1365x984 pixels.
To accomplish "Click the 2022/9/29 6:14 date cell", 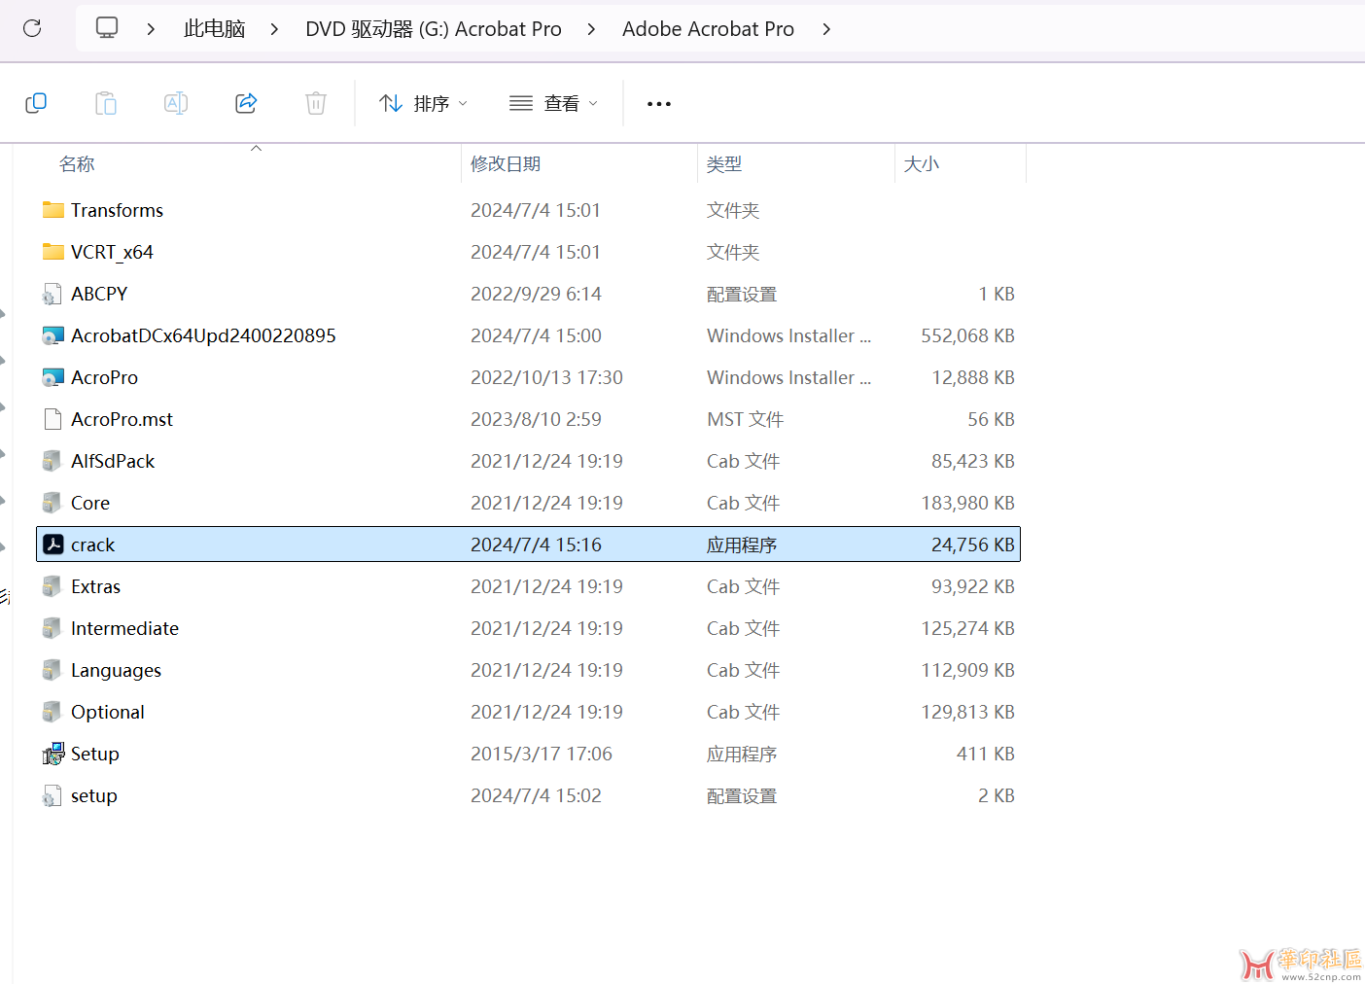I will [x=536, y=294].
